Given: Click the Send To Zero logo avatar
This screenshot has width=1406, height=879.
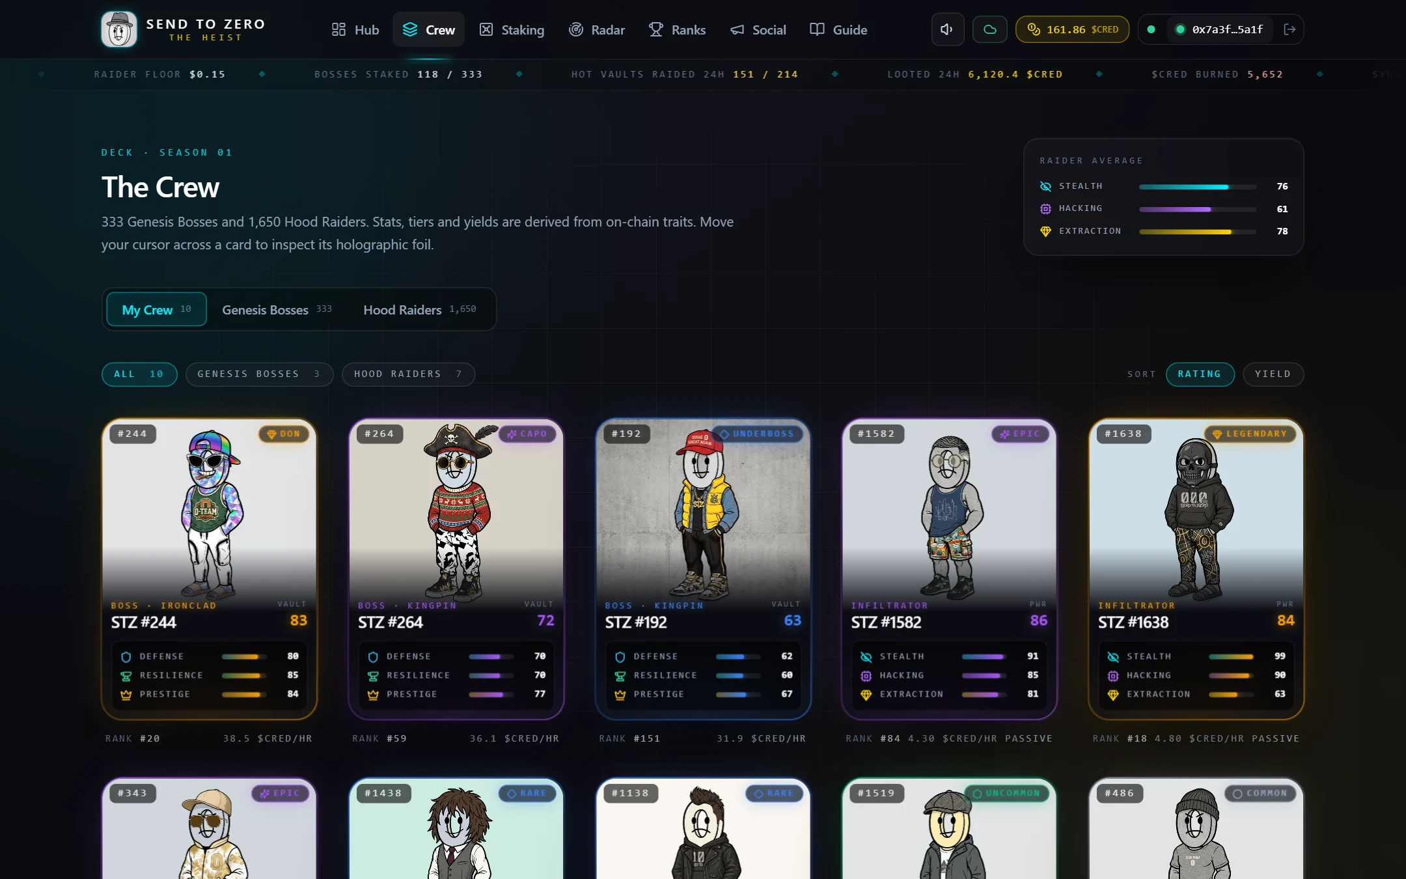Looking at the screenshot, I should 119,29.
